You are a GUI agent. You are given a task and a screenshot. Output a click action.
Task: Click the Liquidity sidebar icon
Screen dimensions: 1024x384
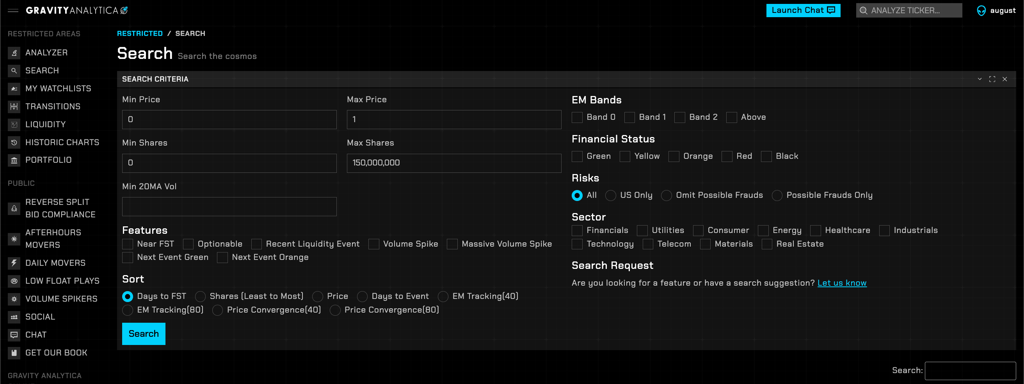(x=14, y=124)
